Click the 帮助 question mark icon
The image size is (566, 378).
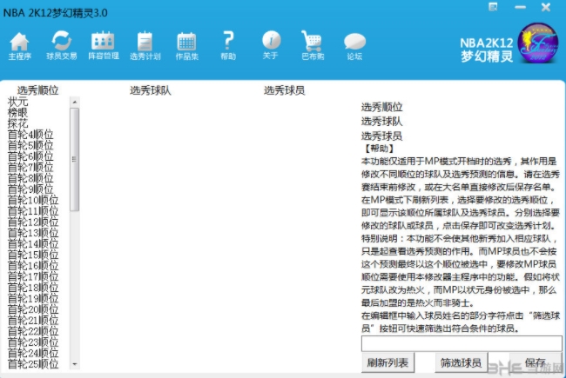[x=228, y=44]
